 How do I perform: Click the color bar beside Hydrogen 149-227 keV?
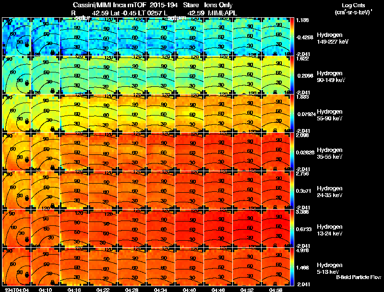pyautogui.click(x=292, y=36)
